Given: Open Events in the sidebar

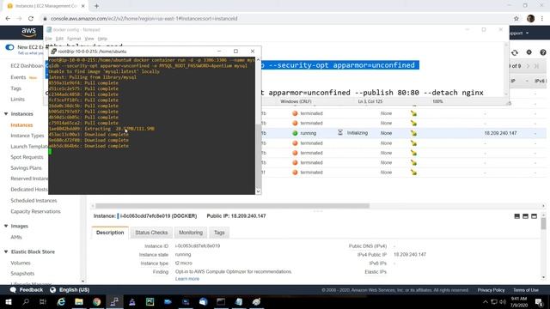Looking at the screenshot, I should click(x=18, y=77).
